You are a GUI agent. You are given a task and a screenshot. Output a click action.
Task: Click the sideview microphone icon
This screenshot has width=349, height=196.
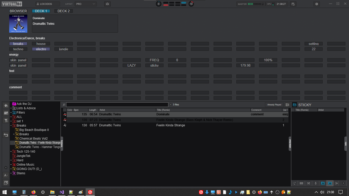tap(316, 183)
